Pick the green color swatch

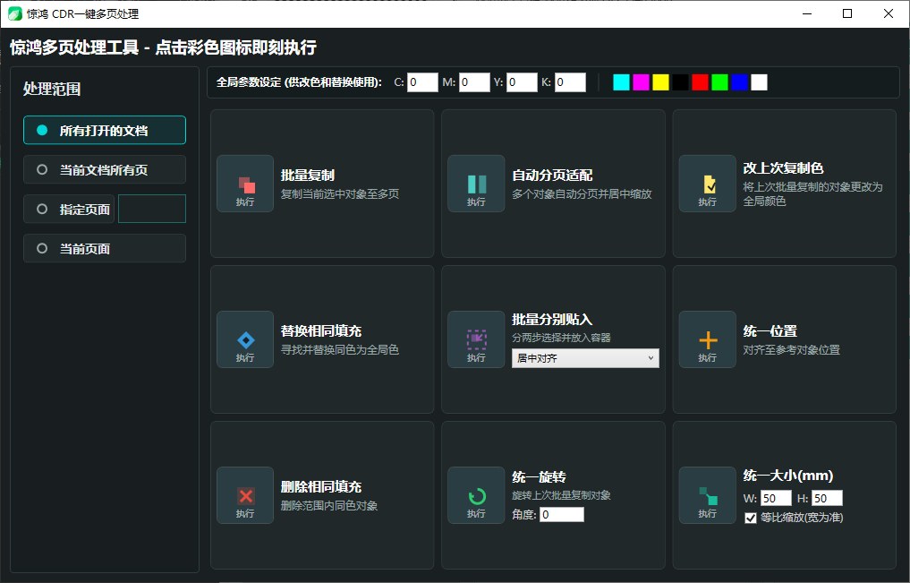pos(719,82)
